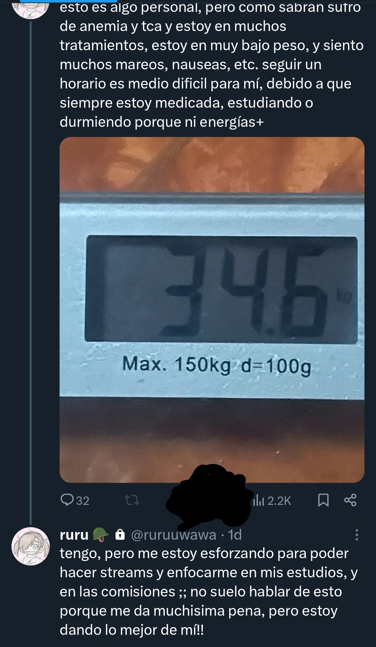
Task: Retweet the post using the repost icon
Action: (132, 501)
